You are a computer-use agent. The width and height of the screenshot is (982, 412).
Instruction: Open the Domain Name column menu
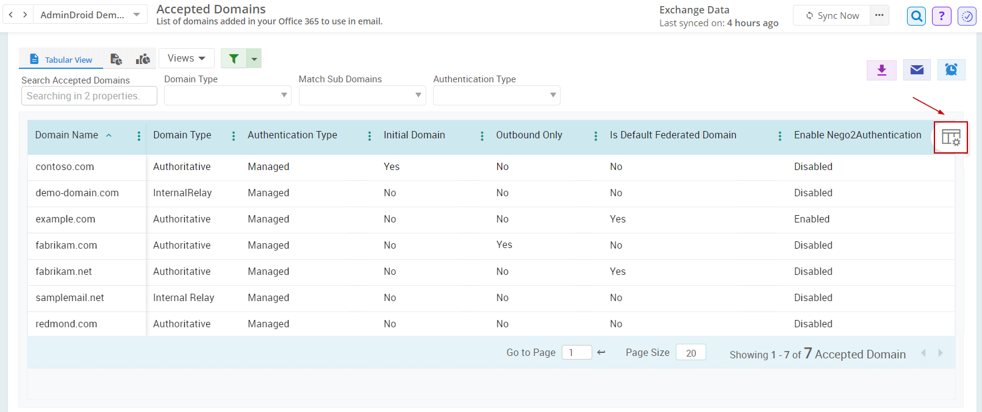(139, 136)
